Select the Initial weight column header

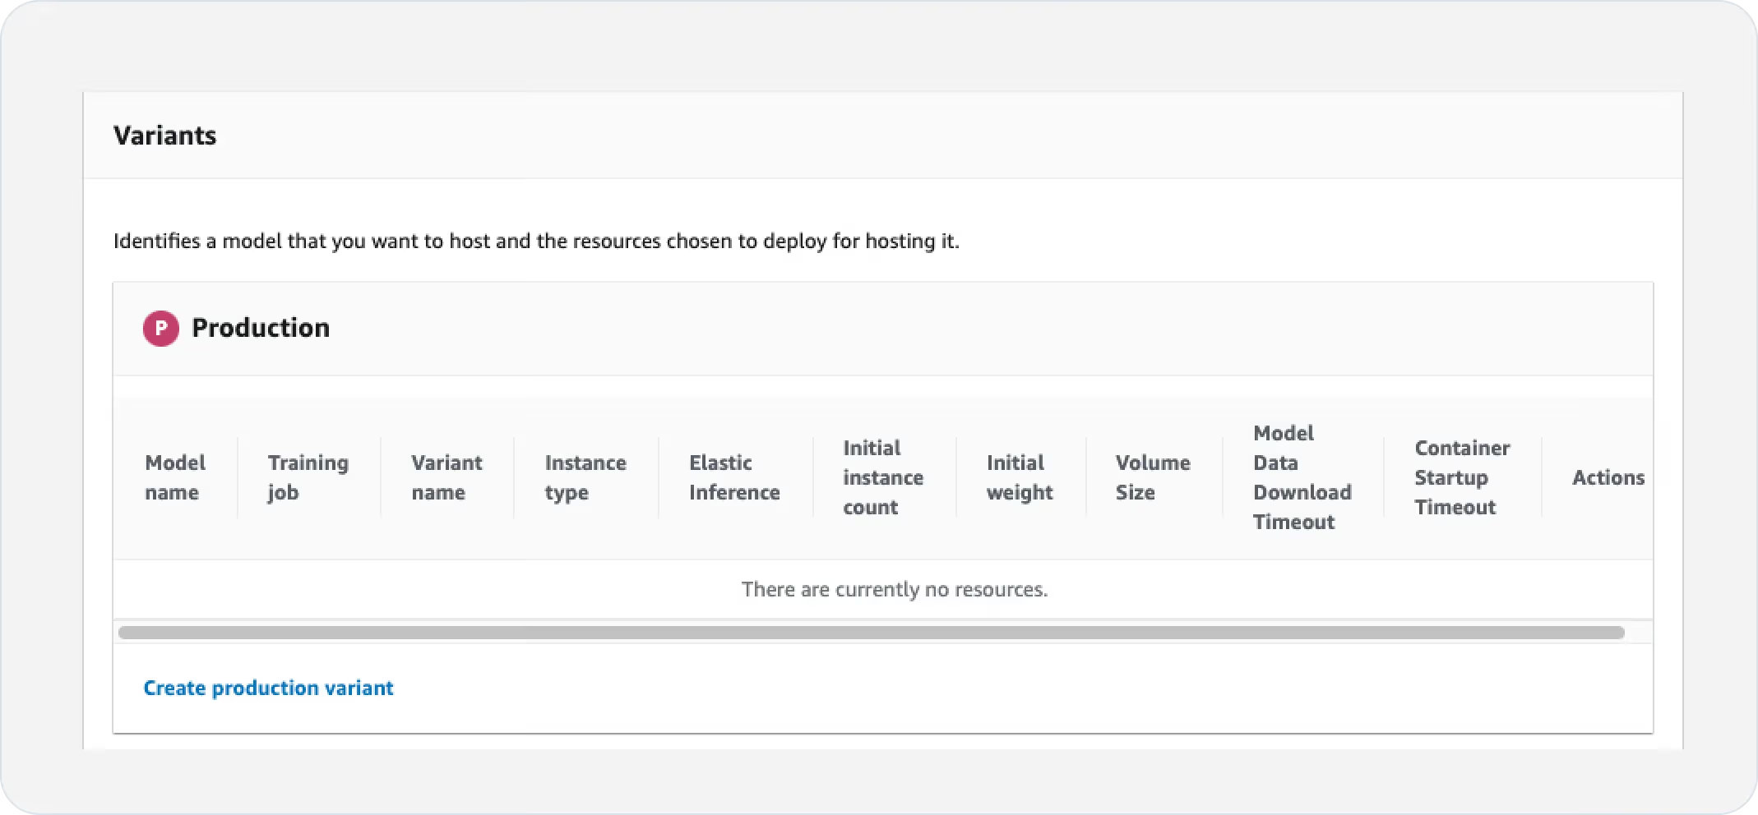[1019, 477]
